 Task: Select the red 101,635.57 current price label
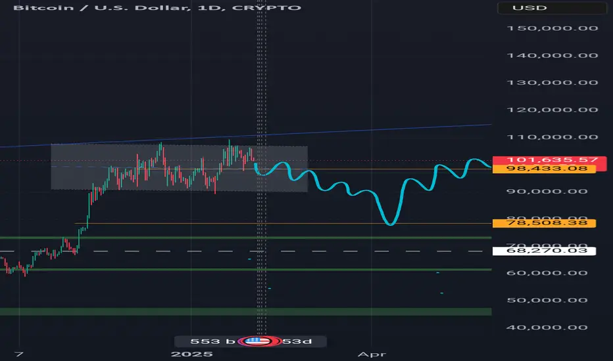click(x=550, y=159)
